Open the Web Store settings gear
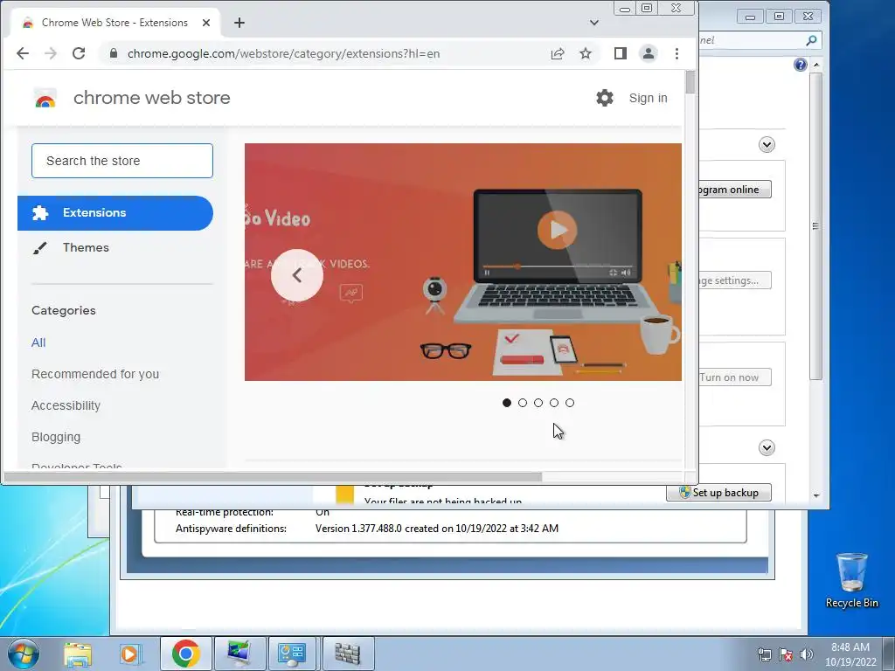895x671 pixels. click(x=605, y=98)
